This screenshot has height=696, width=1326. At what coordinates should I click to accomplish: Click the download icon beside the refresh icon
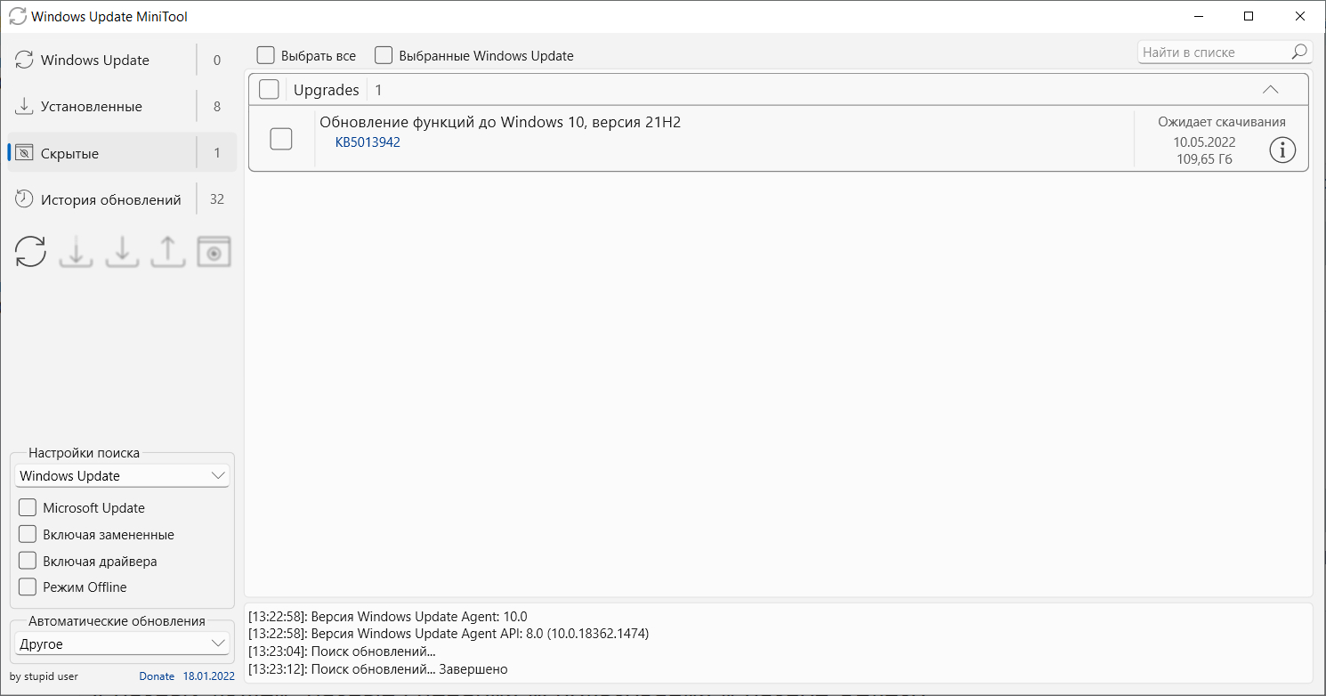tap(77, 252)
